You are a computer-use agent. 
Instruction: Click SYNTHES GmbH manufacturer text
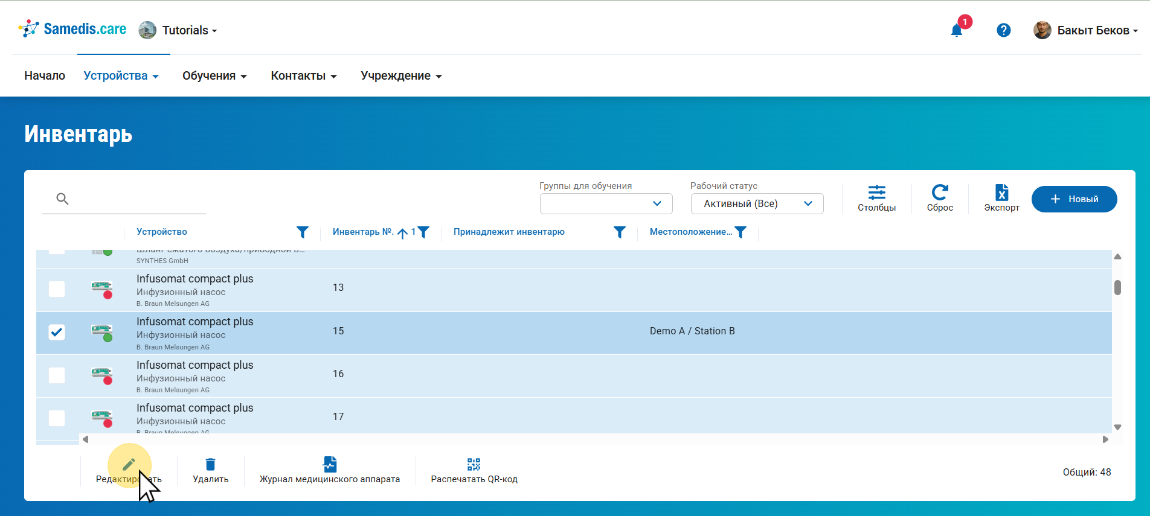pyautogui.click(x=162, y=261)
